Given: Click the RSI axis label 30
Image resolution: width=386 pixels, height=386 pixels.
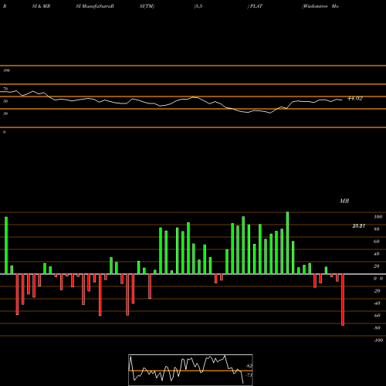Looking at the screenshot, I should pos(5,113).
